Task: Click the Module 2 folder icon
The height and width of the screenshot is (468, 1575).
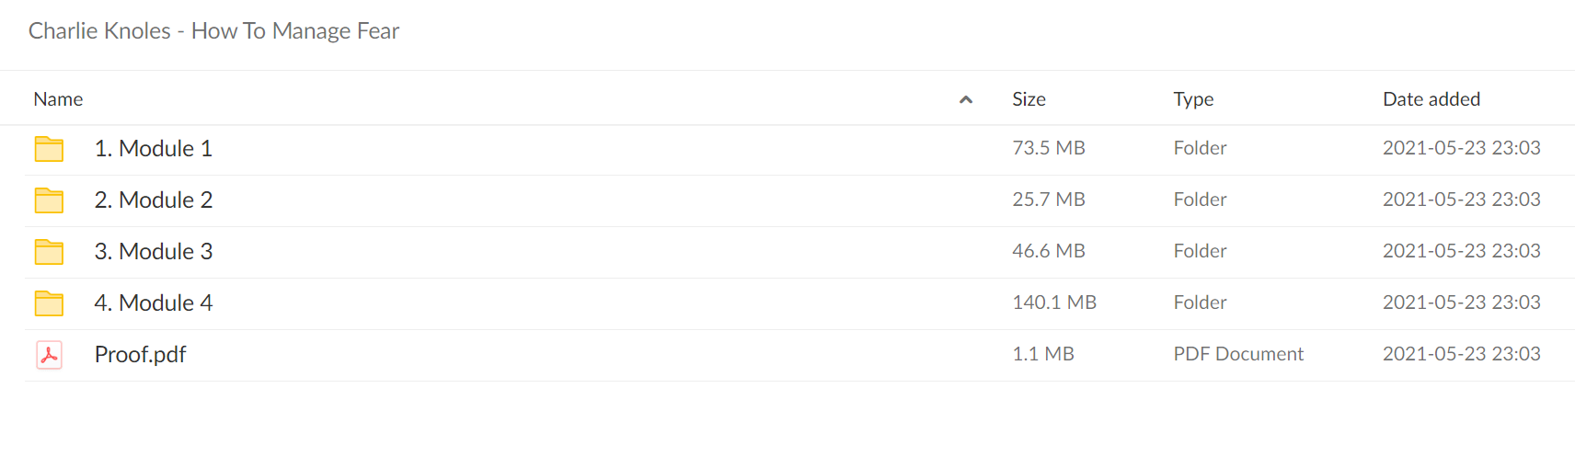Action: [x=49, y=200]
